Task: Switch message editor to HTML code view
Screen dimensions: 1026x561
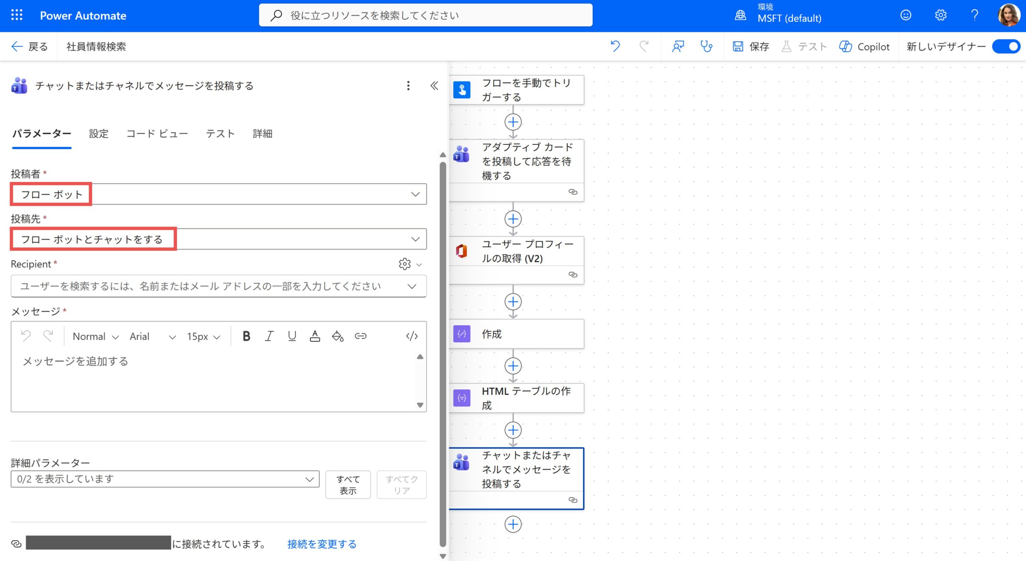Action: pyautogui.click(x=412, y=336)
